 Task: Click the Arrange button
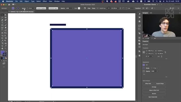pyautogui.click(x=154, y=87)
